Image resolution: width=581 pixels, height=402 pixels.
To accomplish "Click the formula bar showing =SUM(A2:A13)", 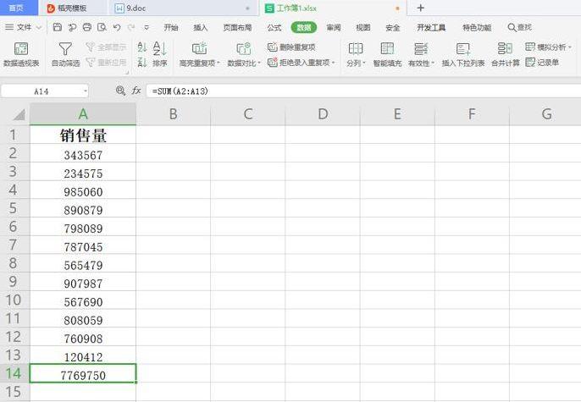I will 363,91.
